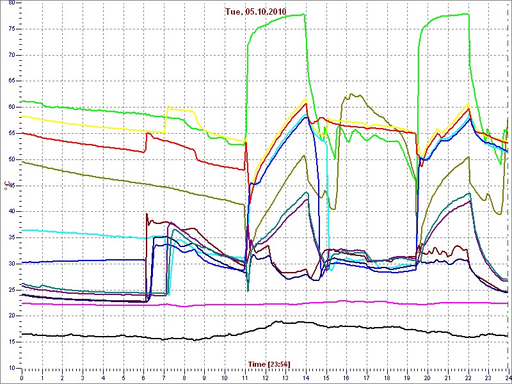
Task: Click the "Time [23:56]" axis caption
Action: tap(269, 364)
